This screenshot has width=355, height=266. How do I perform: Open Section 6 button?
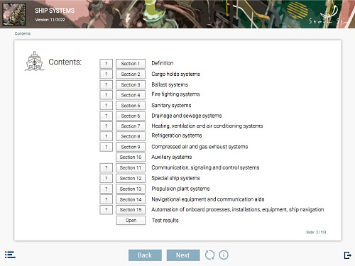[131, 116]
